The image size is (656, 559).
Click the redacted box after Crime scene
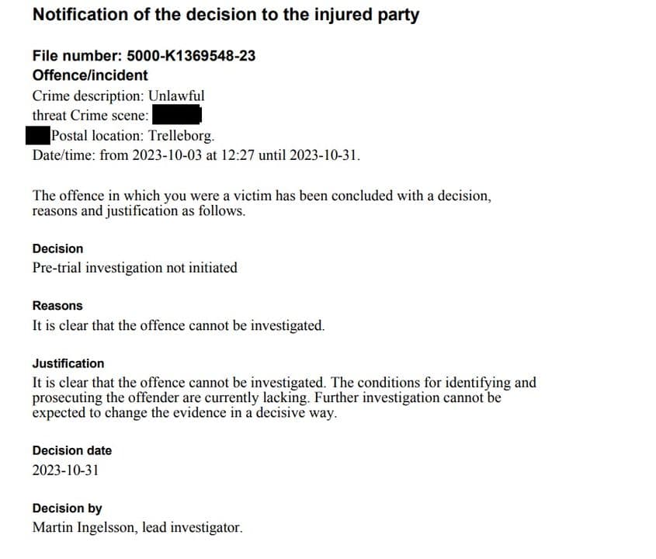pyautogui.click(x=177, y=115)
